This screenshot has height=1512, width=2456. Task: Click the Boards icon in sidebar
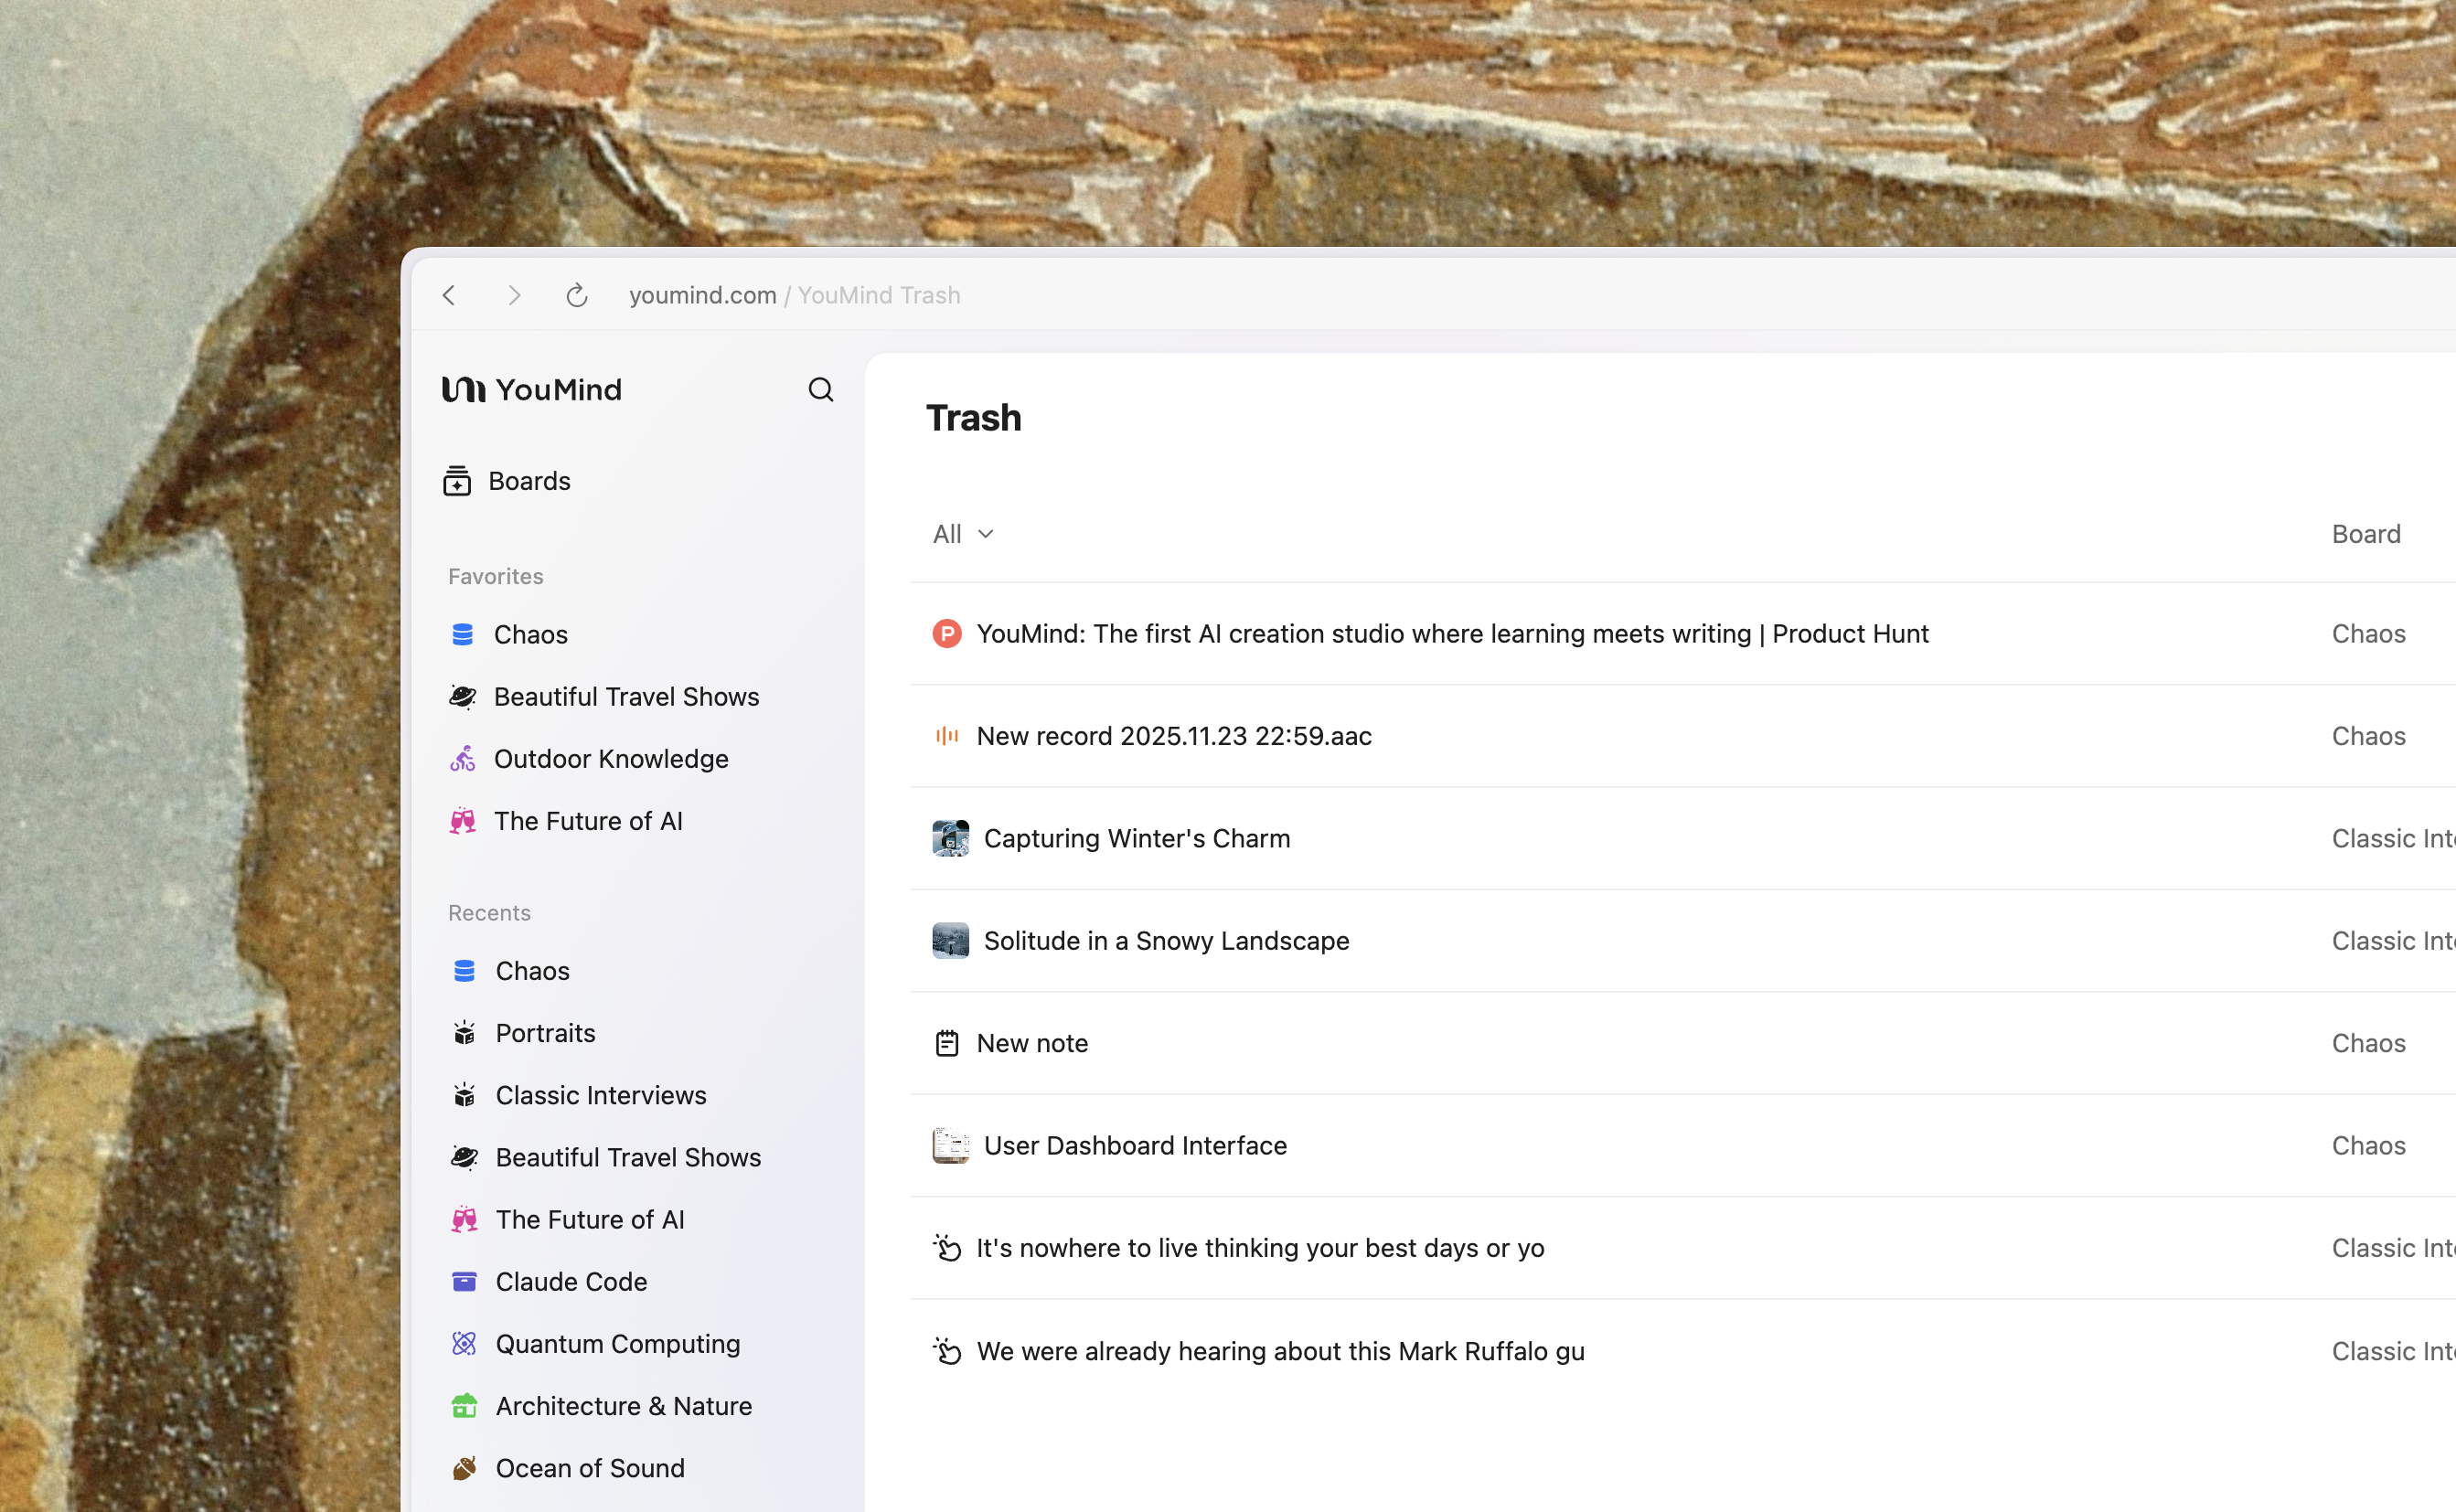pos(457,481)
